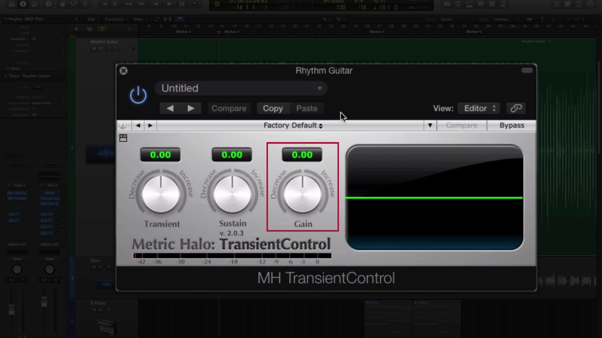Open the Library icon in control bar

[x=12, y=4]
